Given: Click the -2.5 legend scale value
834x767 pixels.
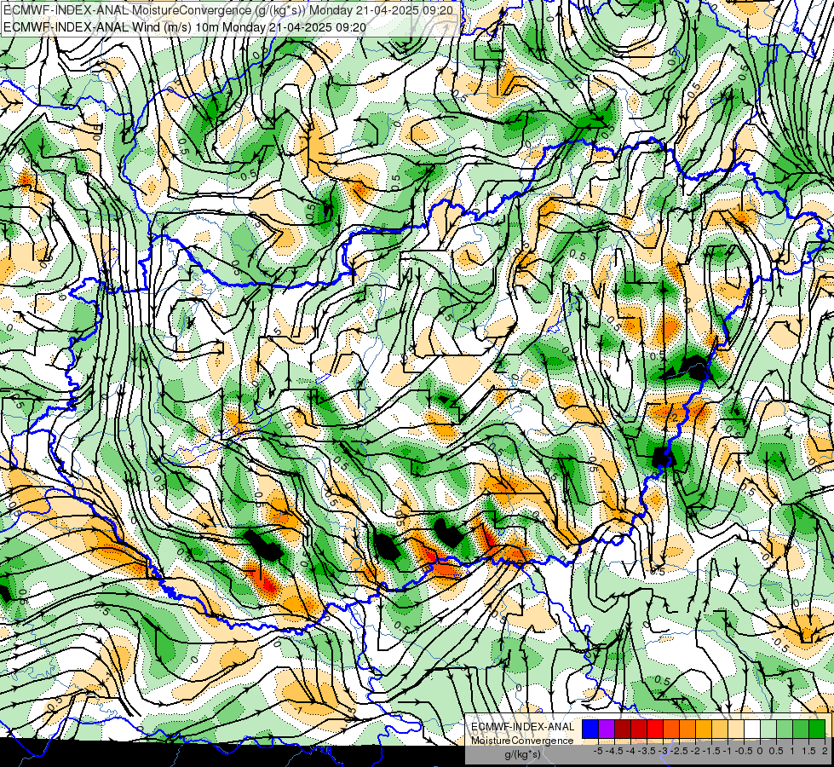Looking at the screenshot, I should [x=679, y=751].
